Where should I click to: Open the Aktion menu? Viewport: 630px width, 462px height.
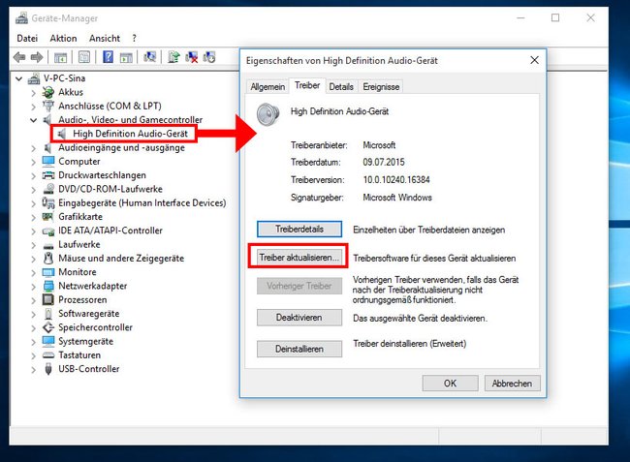[x=63, y=38]
